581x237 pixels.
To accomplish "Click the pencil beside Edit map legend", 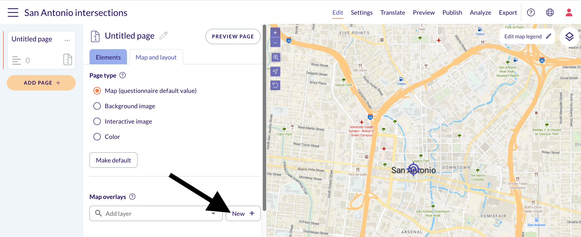I will pyautogui.click(x=549, y=36).
